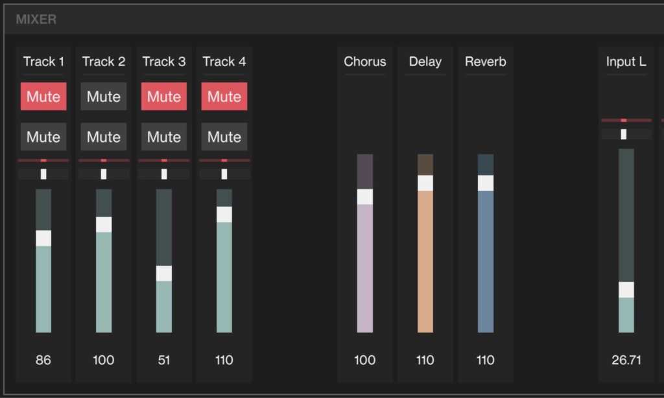The height and width of the screenshot is (398, 664).
Task: Click the Track 1 red send slider
Action: point(43,161)
